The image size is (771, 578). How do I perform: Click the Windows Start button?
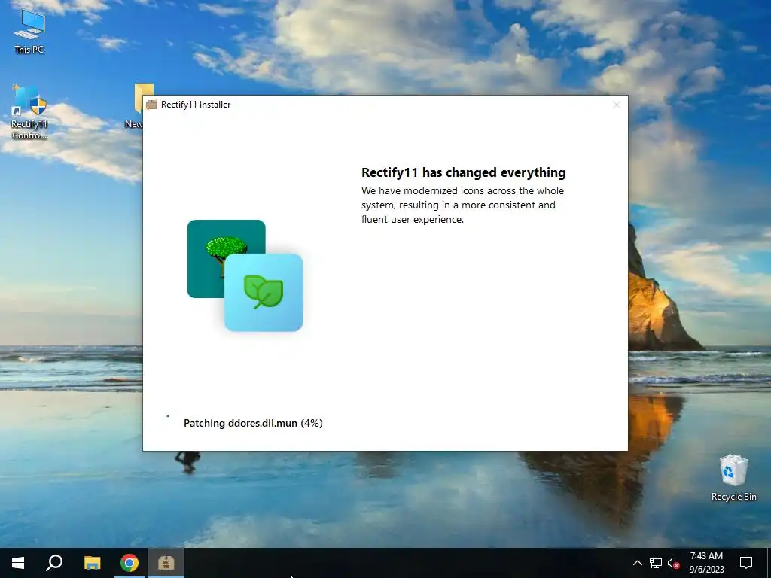click(x=18, y=563)
